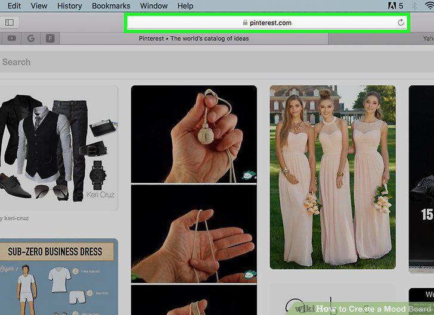
Task: Click the Adobe icon in menu bar
Action: (x=392, y=6)
